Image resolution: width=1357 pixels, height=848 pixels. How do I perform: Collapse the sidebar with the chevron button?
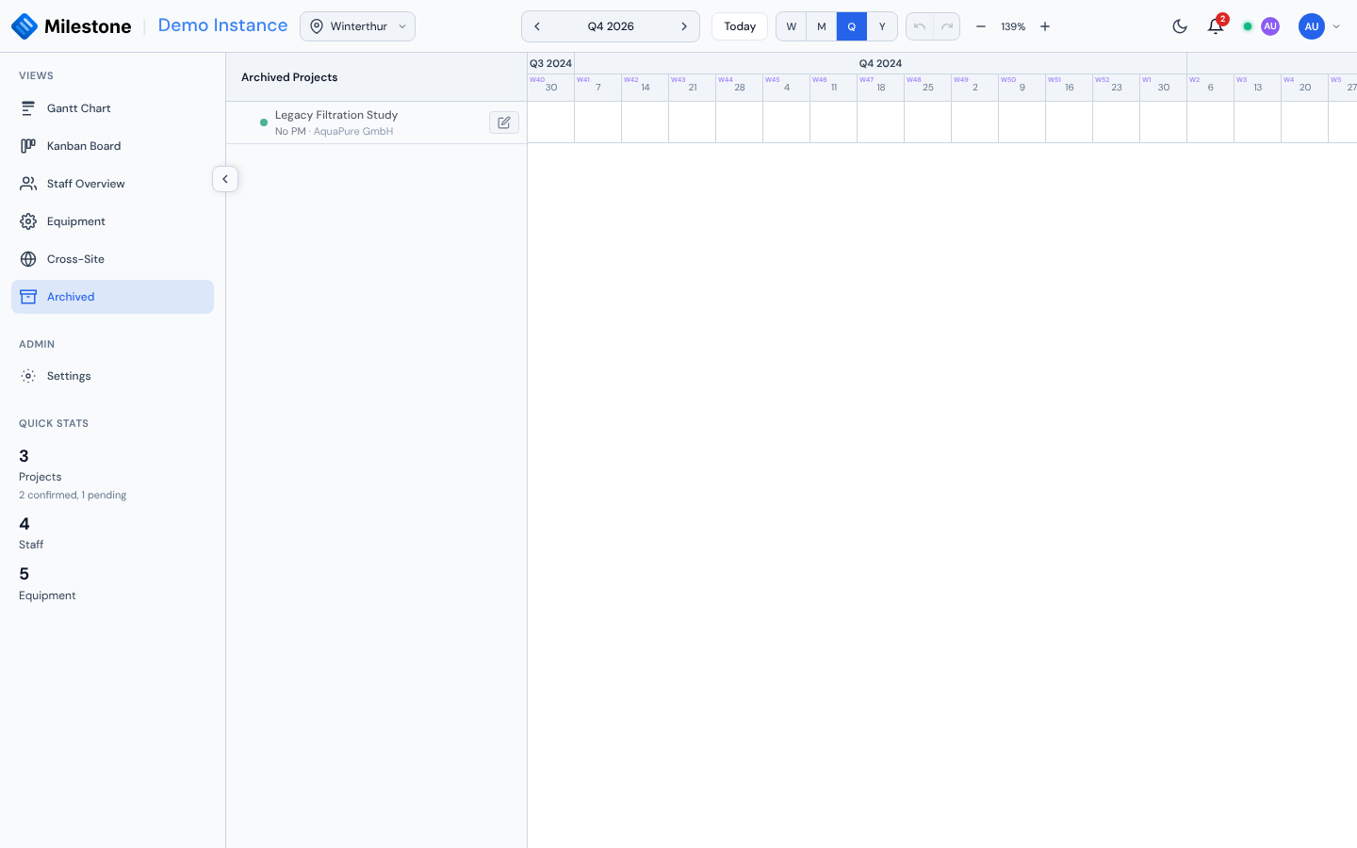[x=225, y=179]
